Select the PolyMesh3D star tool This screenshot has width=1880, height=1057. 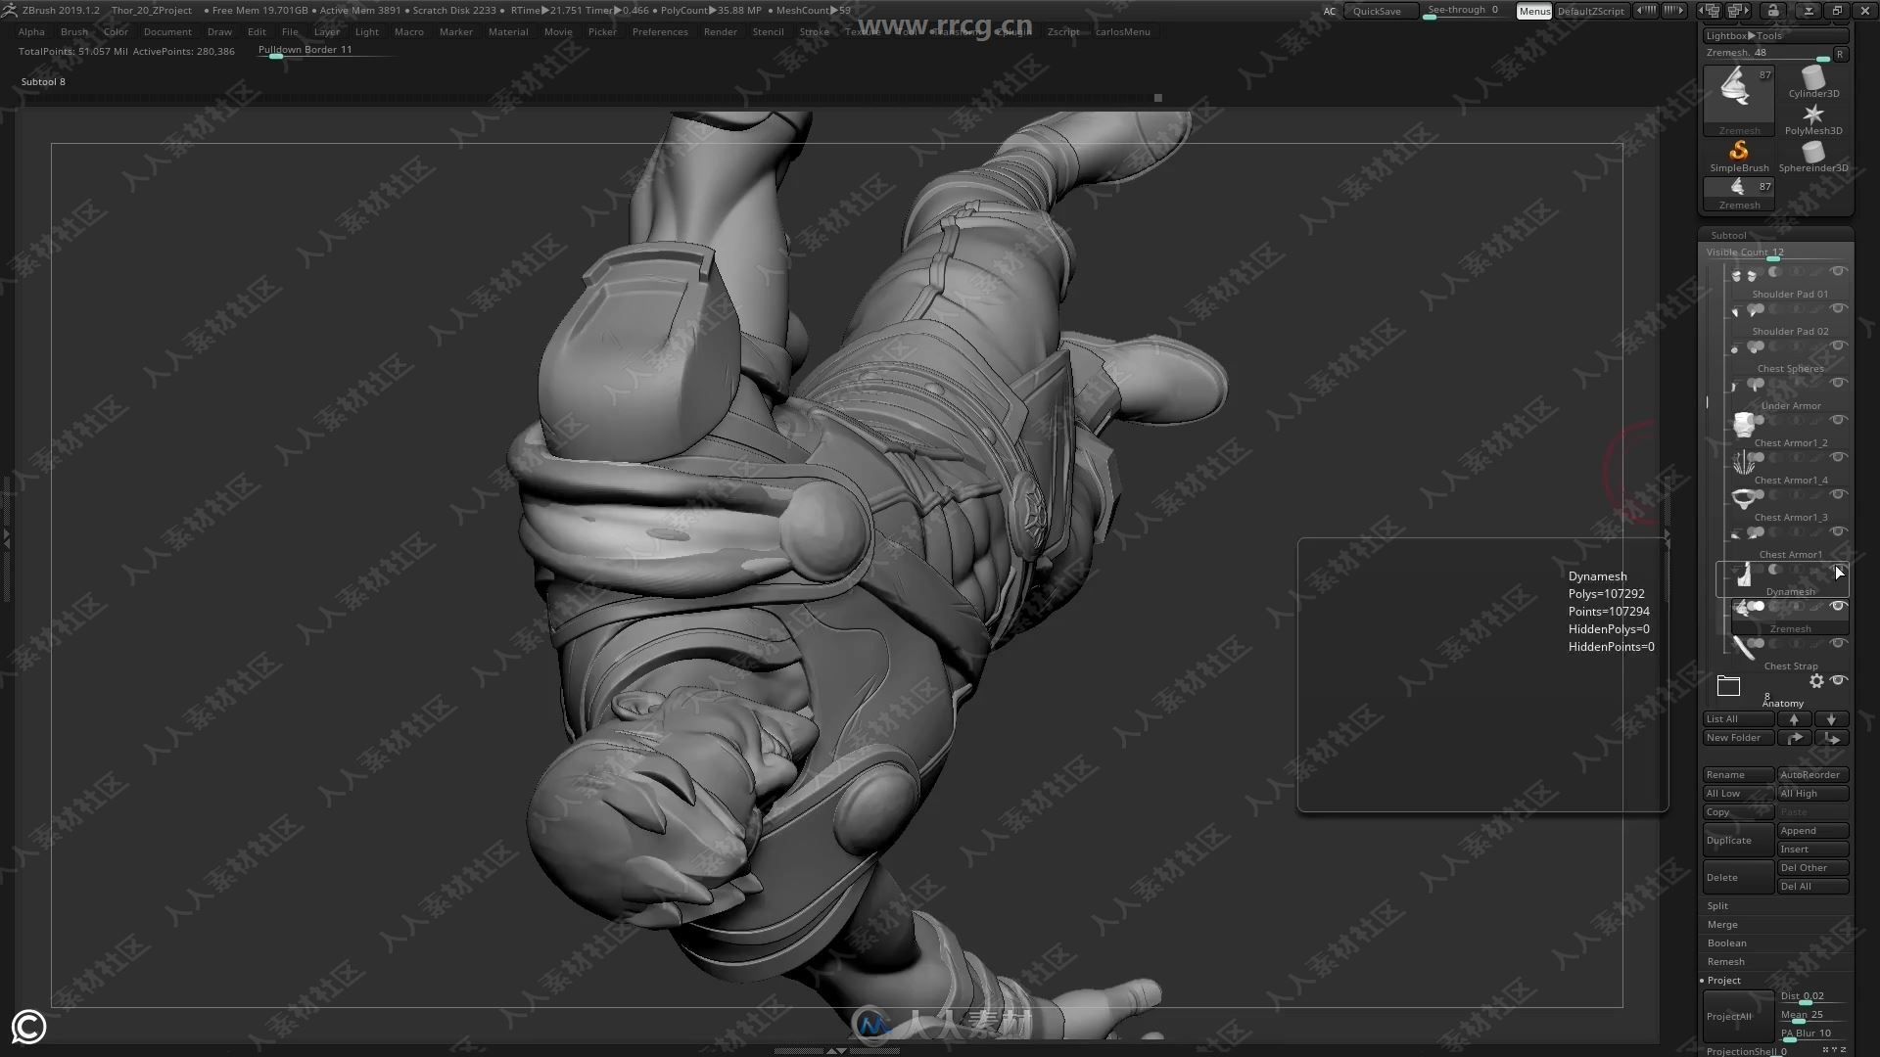point(1813,119)
